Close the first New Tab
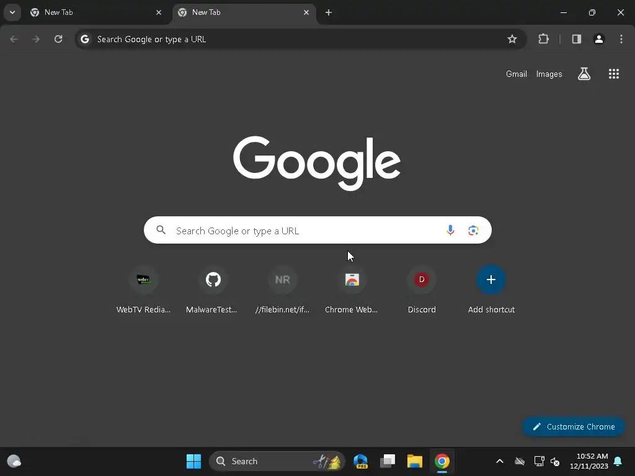The image size is (635, 476). [159, 12]
